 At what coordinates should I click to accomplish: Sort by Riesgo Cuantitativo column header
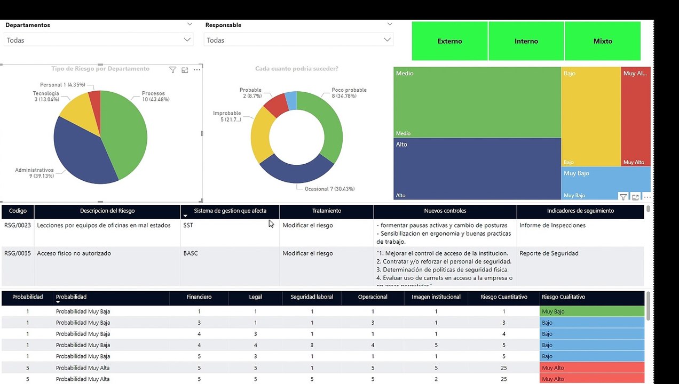point(503,297)
